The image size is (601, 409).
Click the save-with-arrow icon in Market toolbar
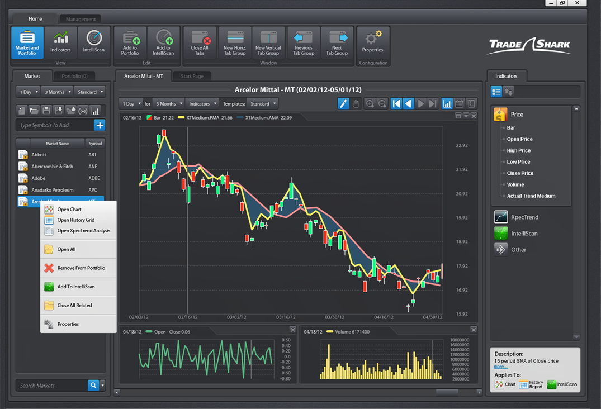[x=59, y=111]
